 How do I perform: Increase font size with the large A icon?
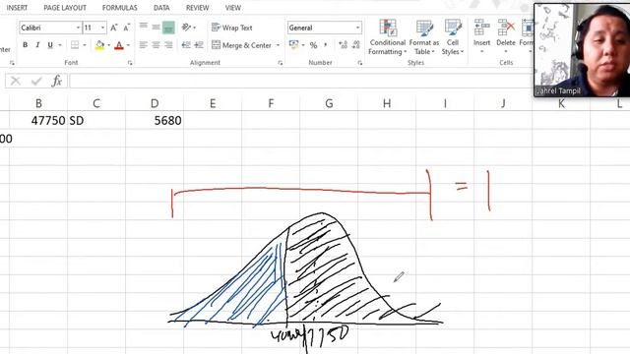click(x=114, y=28)
